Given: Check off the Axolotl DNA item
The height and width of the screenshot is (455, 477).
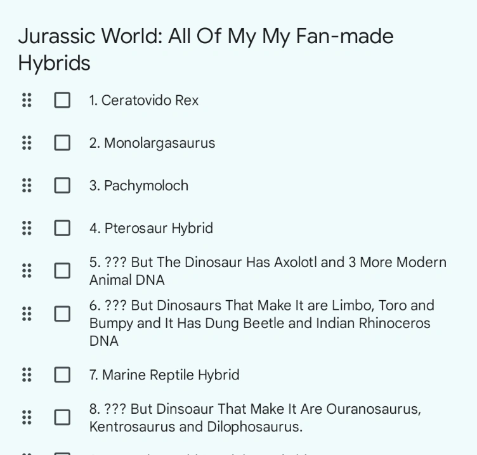Looking at the screenshot, I should pyautogui.click(x=62, y=271).
